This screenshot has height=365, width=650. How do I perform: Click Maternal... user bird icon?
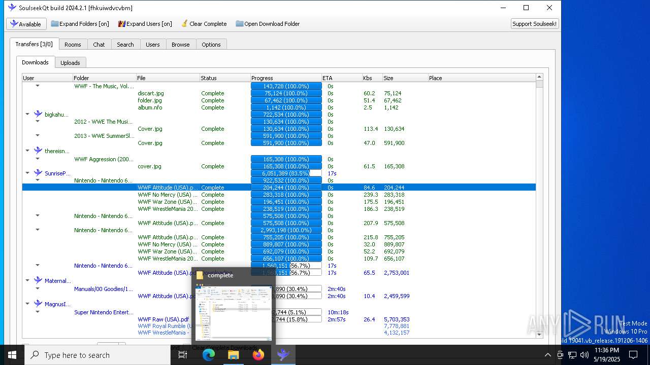pos(38,280)
